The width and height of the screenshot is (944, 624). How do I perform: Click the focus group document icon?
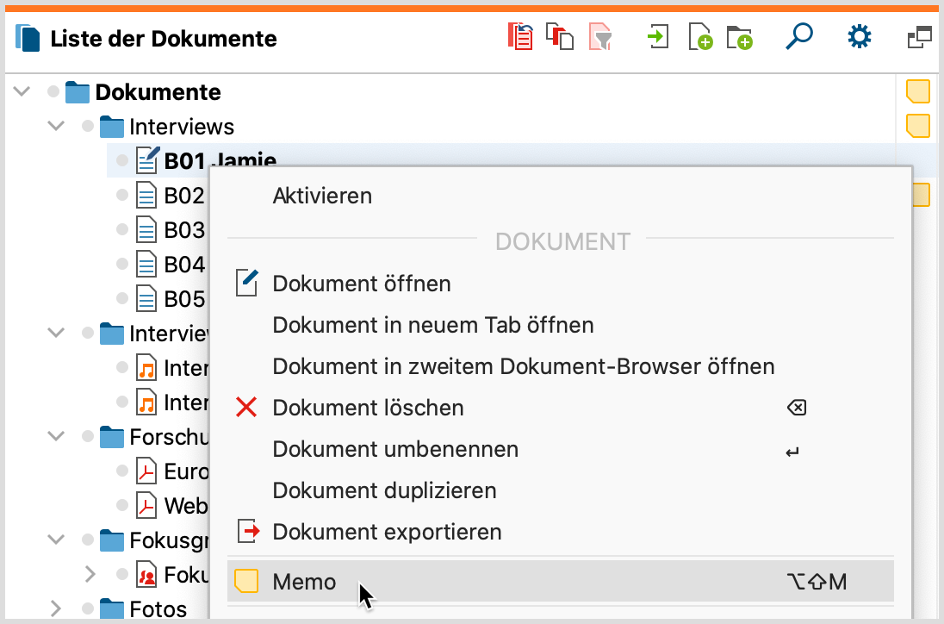click(x=146, y=575)
